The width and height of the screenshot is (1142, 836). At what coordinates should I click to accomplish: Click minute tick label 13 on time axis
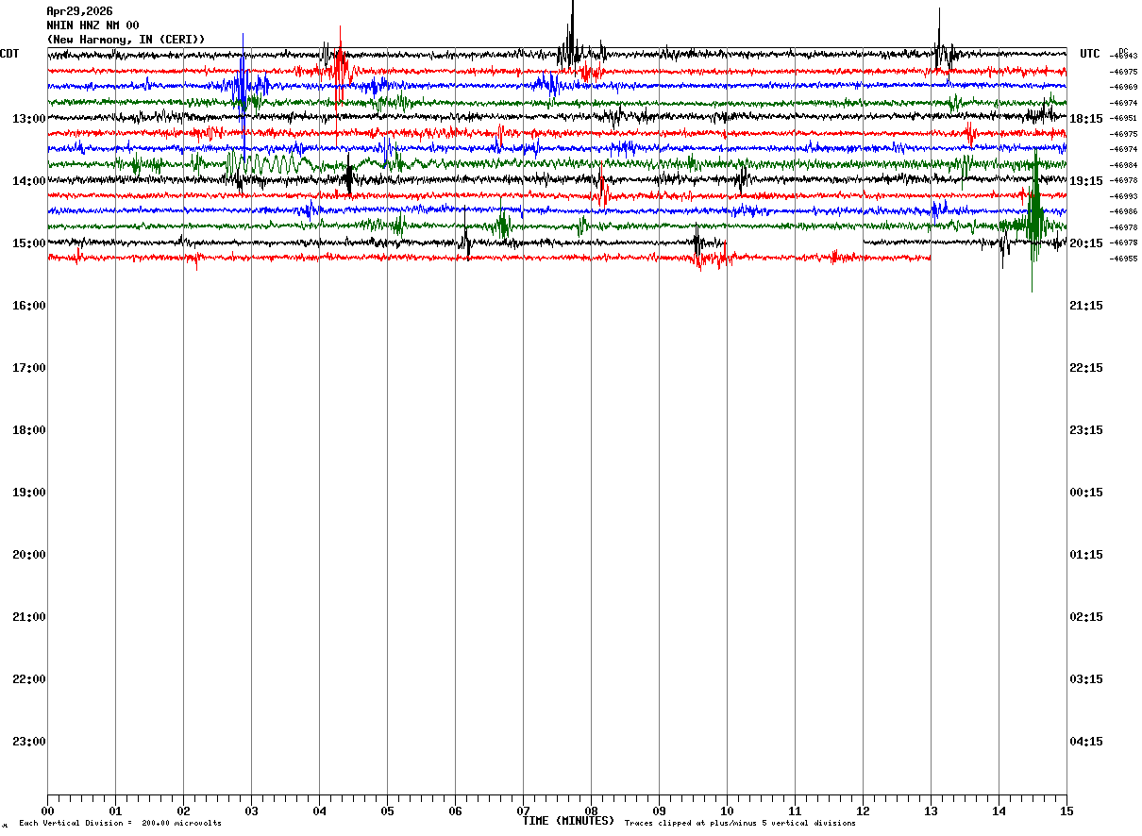coord(931,811)
